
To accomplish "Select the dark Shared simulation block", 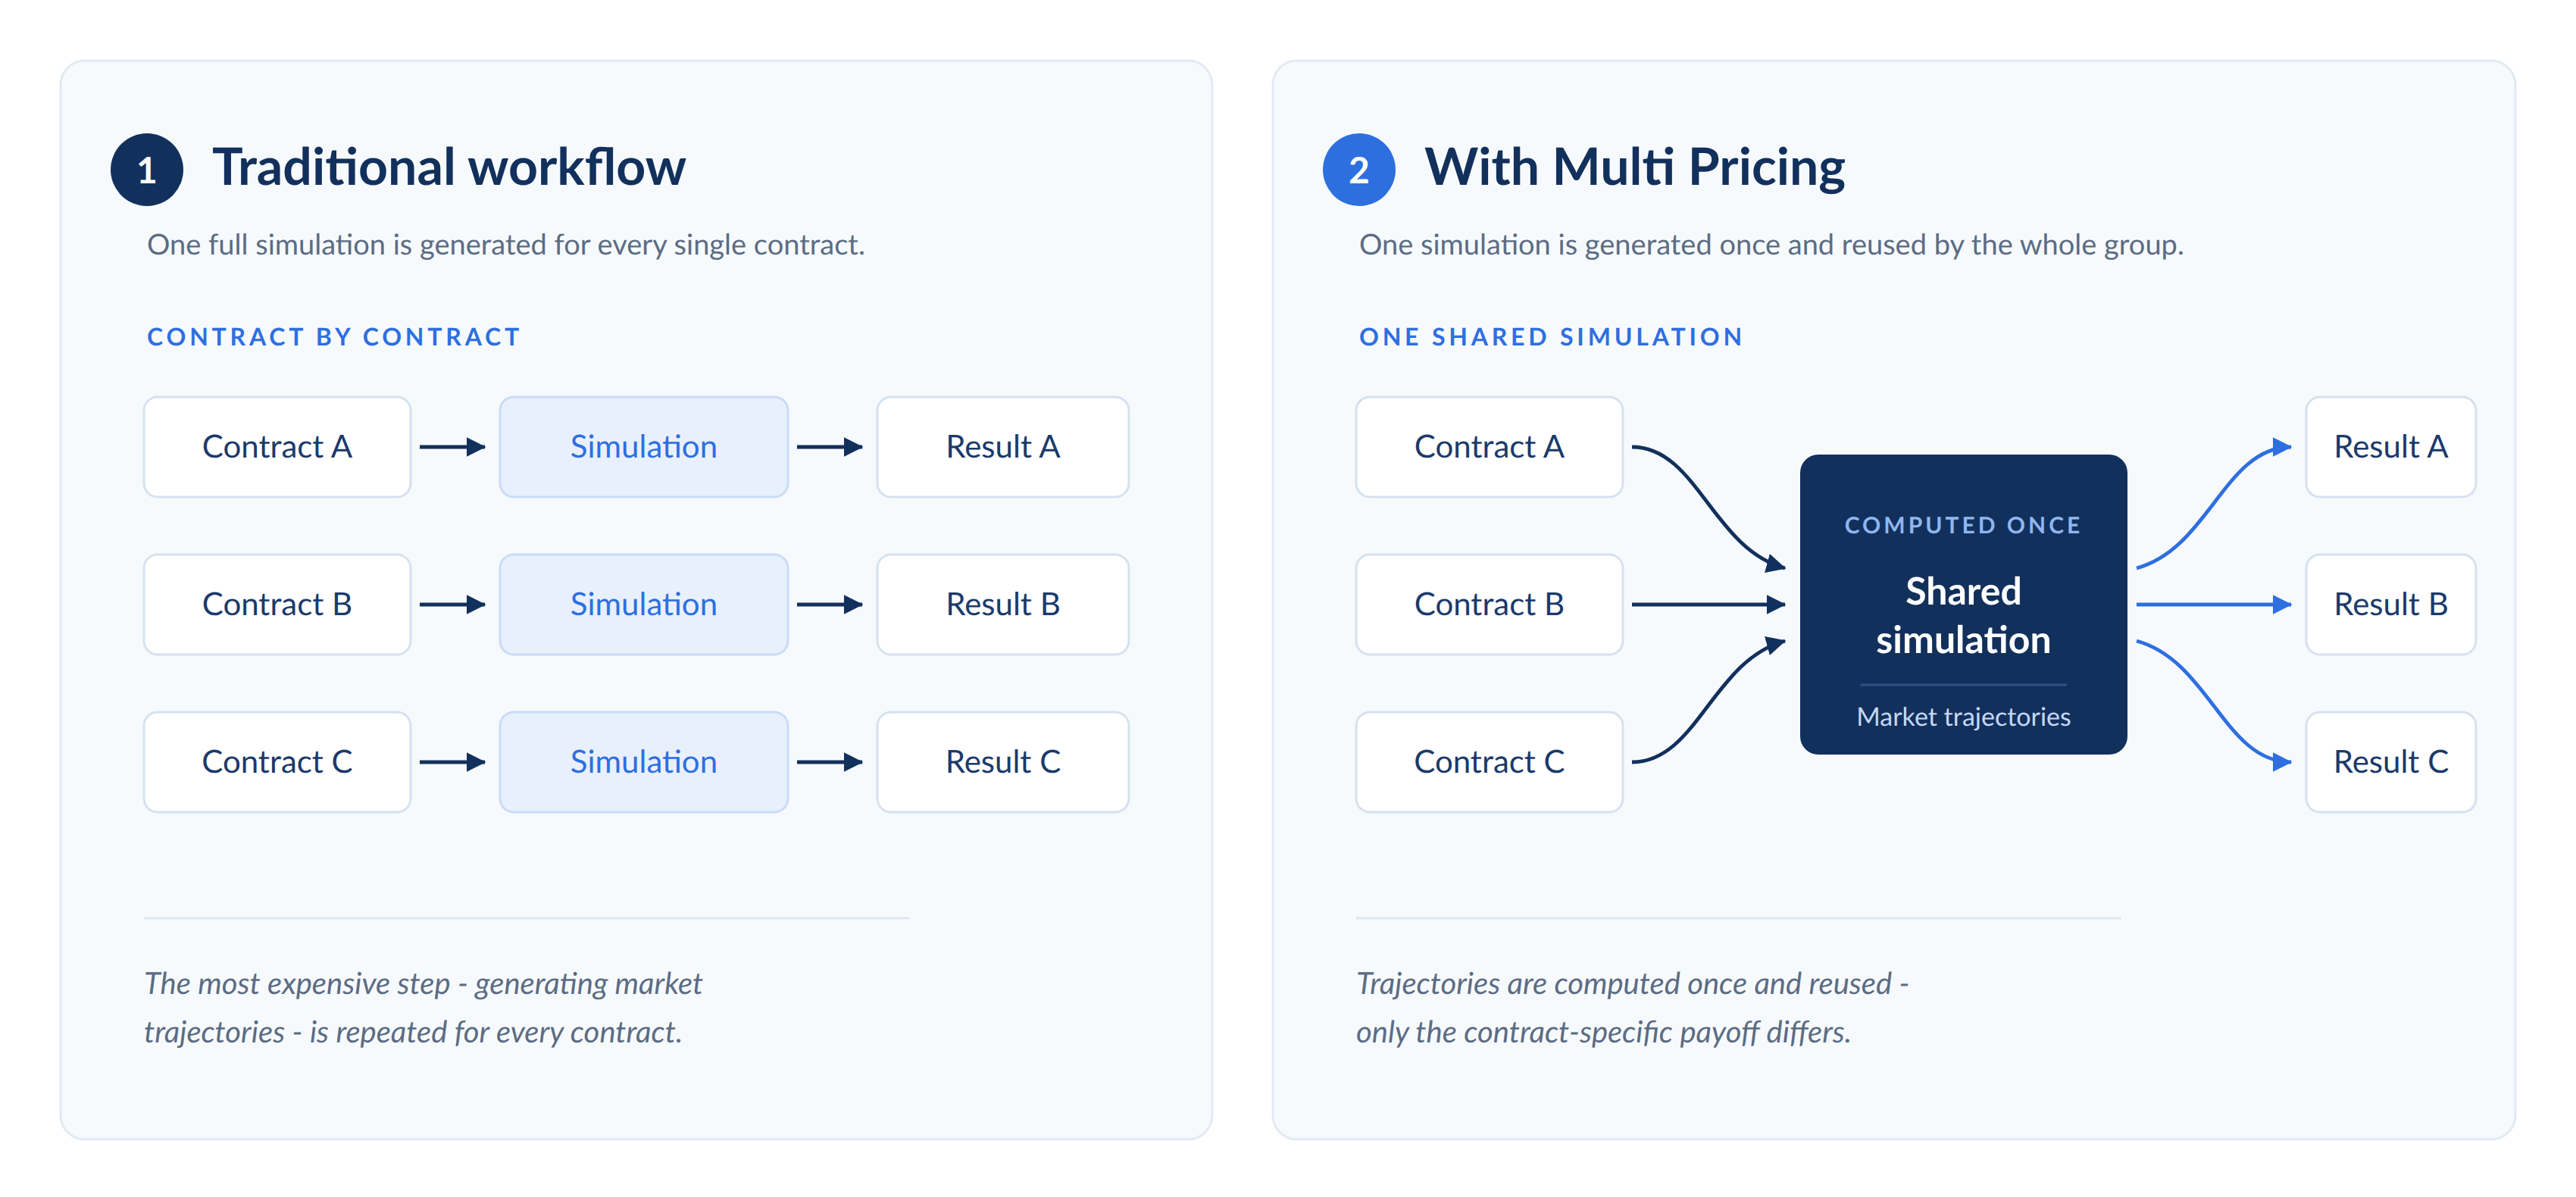I will coord(1963,604).
